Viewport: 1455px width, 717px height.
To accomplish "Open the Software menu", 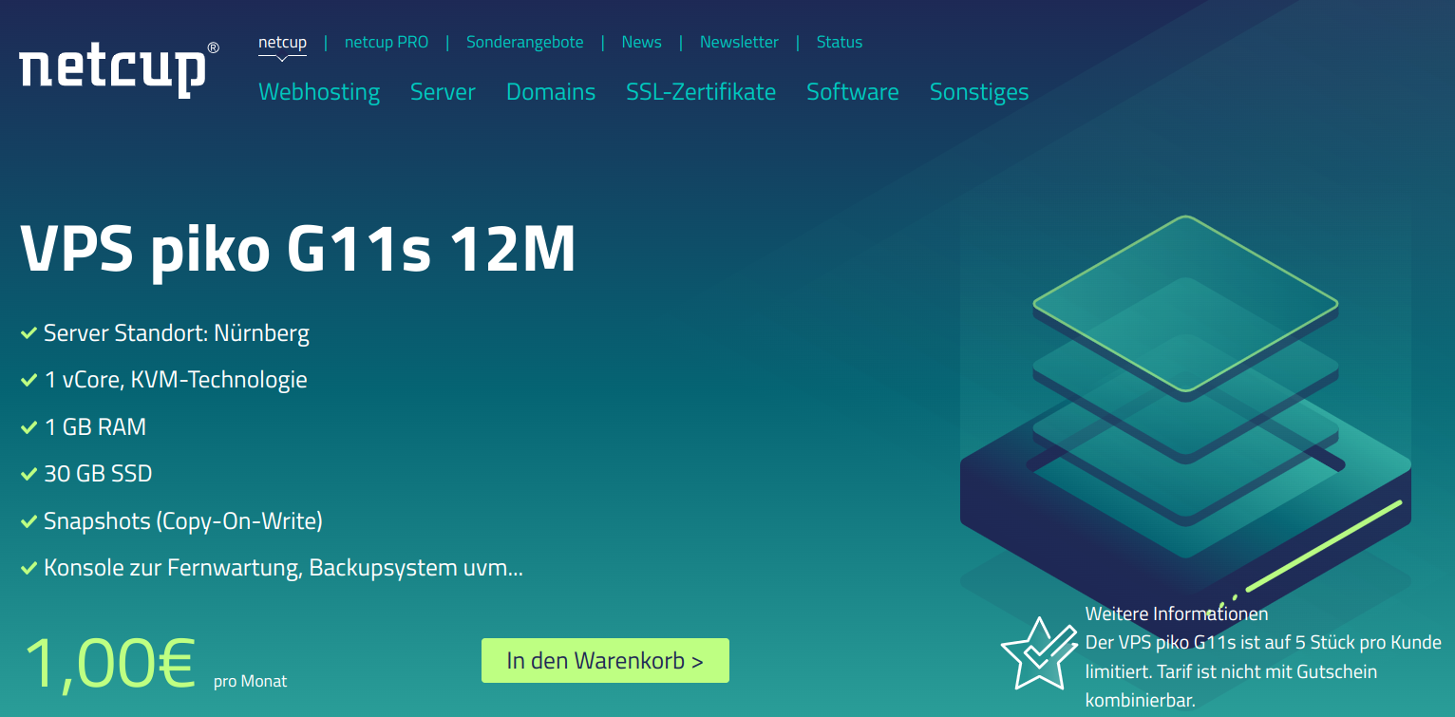I will click(853, 92).
